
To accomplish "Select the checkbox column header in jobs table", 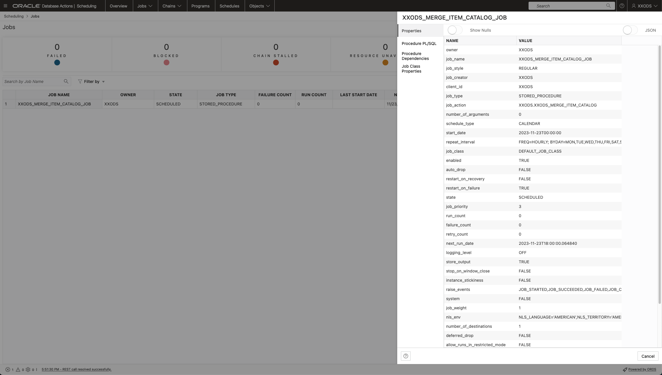I will tap(9, 94).
